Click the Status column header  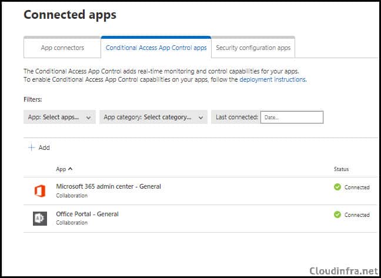pyautogui.click(x=341, y=169)
